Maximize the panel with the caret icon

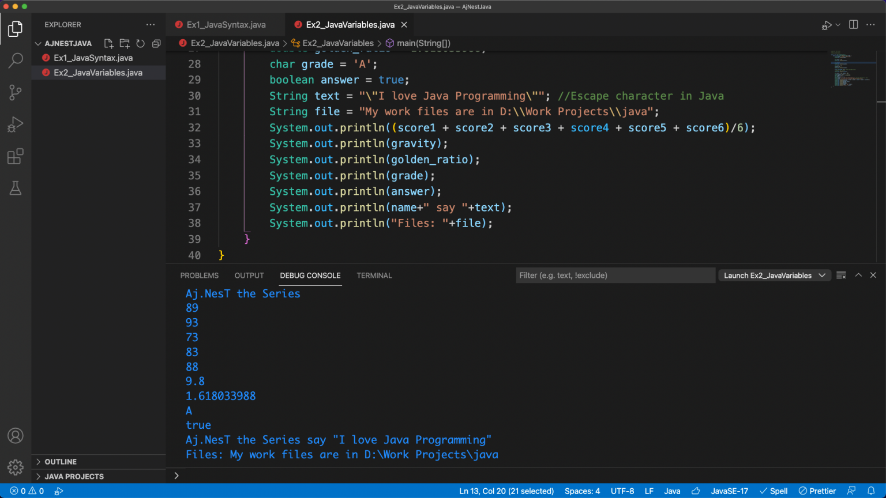(x=858, y=276)
